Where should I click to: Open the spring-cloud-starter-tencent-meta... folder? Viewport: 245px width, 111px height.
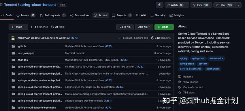[x=39, y=67]
